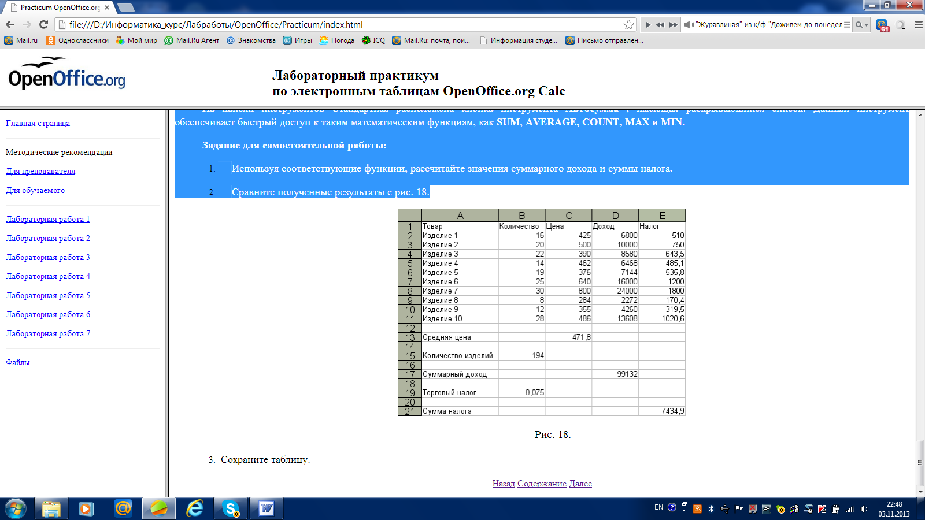925x520 pixels.
Task: Click the Kaspersky tray icon
Action: [822, 509]
